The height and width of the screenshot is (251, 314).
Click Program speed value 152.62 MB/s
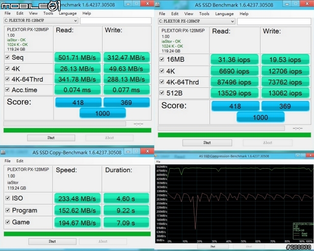(x=78, y=211)
